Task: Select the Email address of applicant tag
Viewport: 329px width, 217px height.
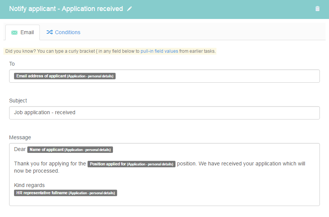Action: click(65, 76)
